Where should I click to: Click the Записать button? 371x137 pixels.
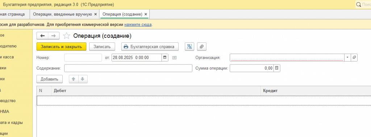102,47
